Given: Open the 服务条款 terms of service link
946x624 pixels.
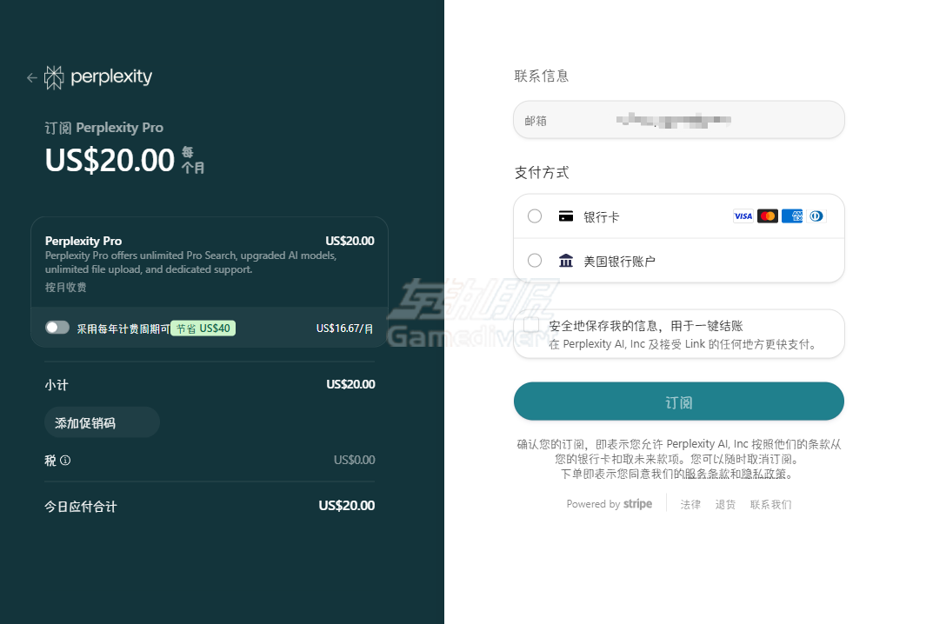Looking at the screenshot, I should (x=707, y=474).
